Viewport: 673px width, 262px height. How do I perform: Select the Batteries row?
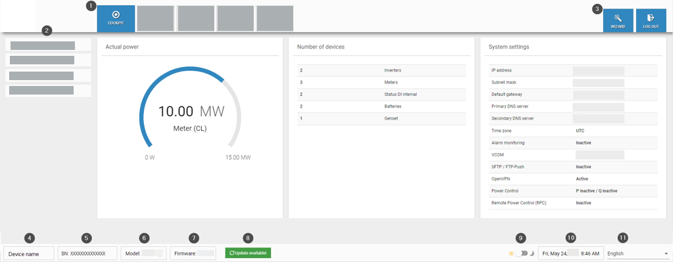pyautogui.click(x=382, y=106)
